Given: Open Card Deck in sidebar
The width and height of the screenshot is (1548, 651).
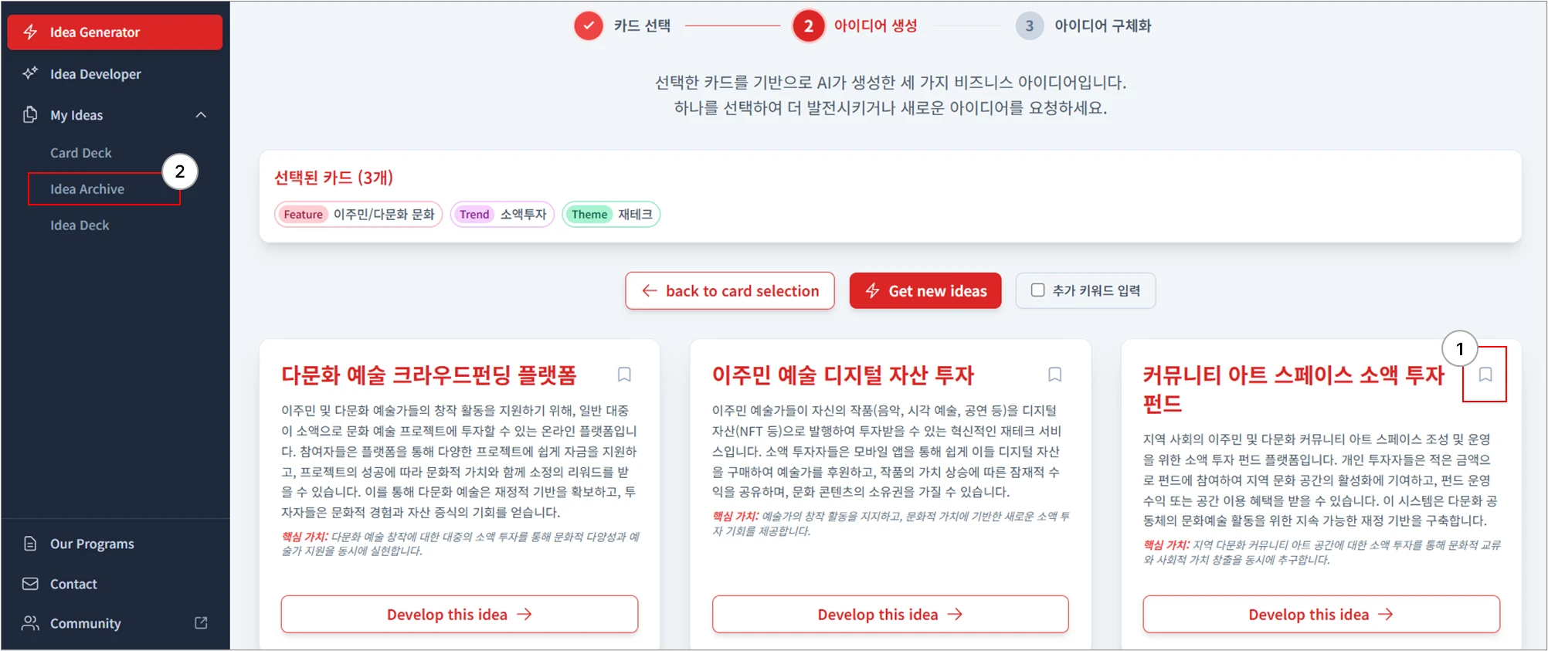Looking at the screenshot, I should (81, 153).
